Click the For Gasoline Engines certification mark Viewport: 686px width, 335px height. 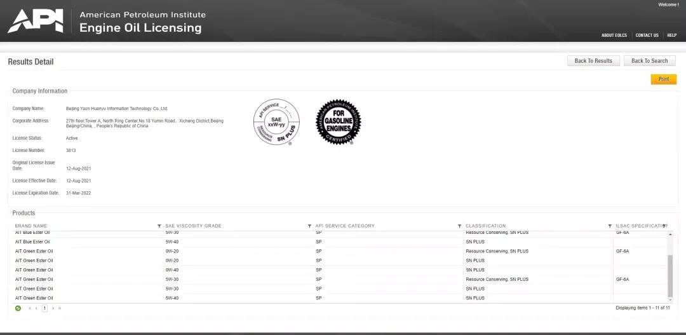(338, 122)
